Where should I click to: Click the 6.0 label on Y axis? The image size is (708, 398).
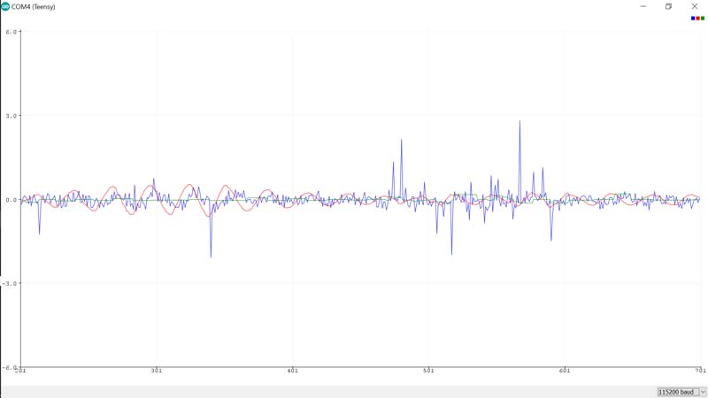(12, 32)
